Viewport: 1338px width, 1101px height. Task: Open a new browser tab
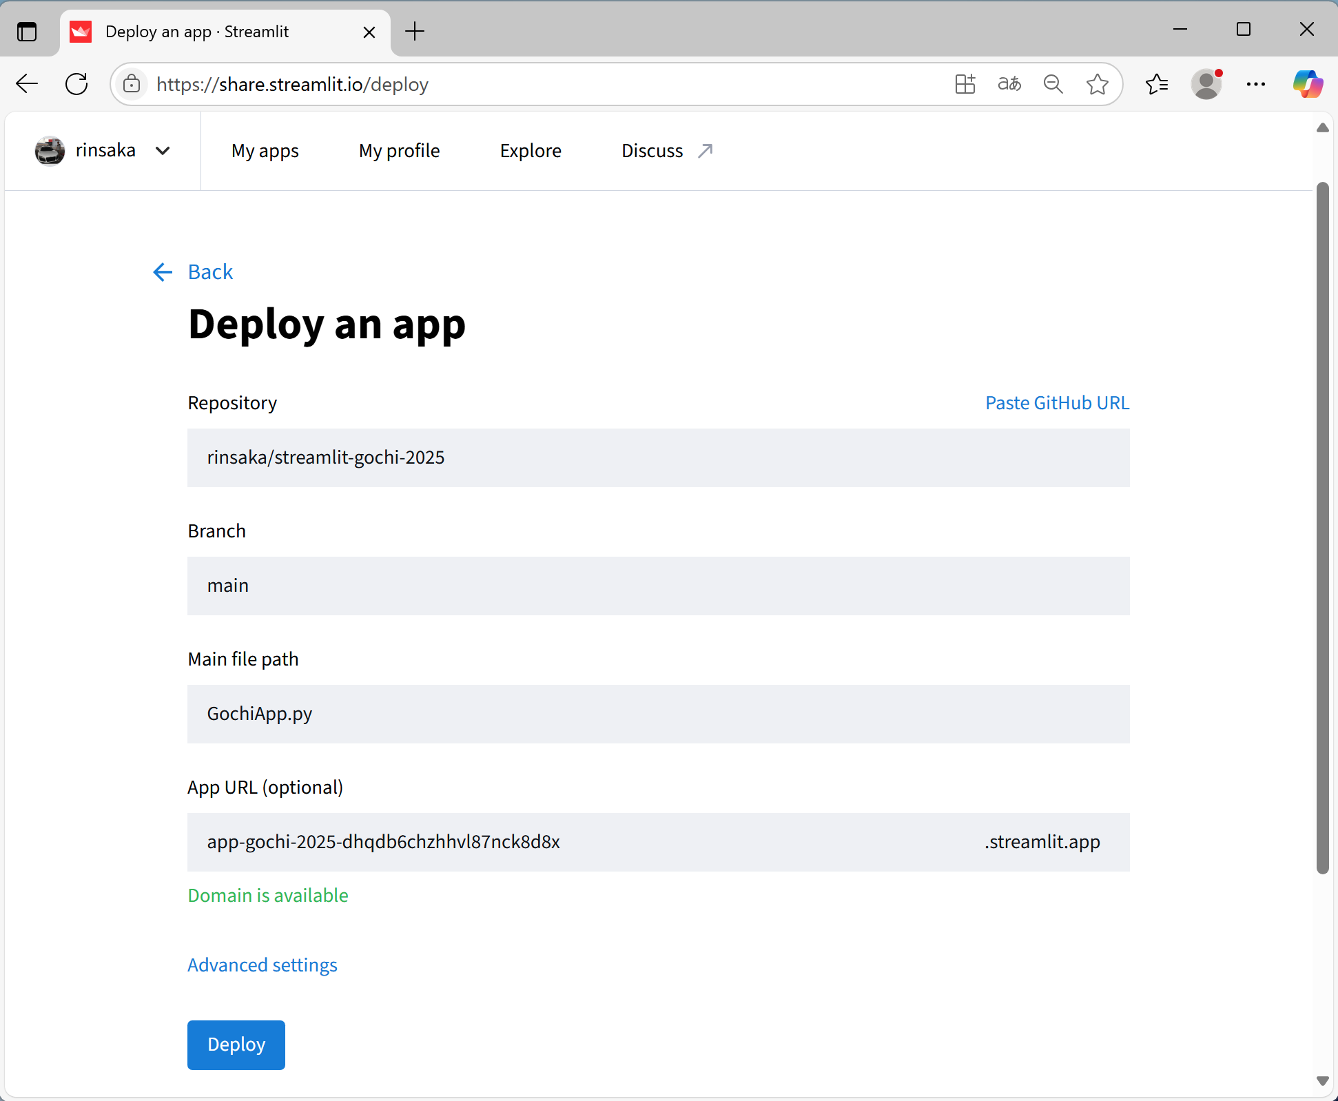(x=415, y=31)
